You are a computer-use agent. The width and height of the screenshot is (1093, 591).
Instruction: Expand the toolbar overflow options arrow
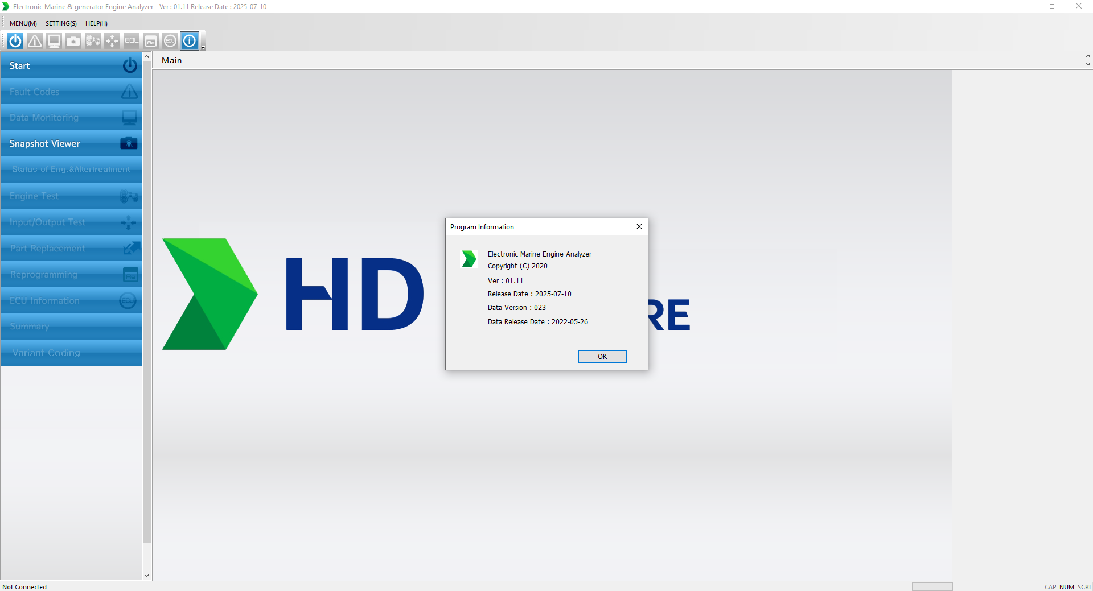pyautogui.click(x=203, y=42)
